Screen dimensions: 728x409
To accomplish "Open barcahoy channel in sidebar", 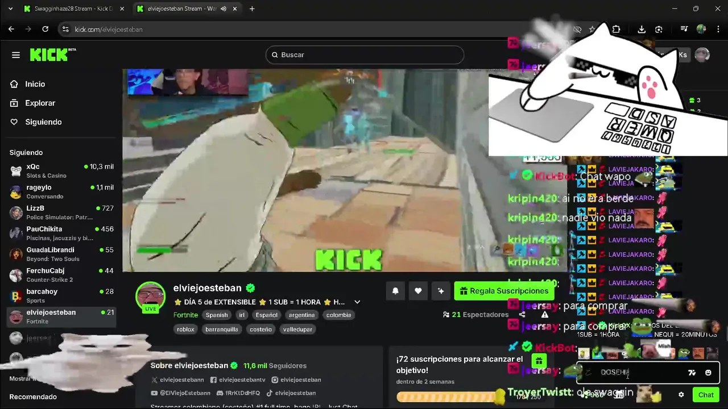I will point(61,295).
